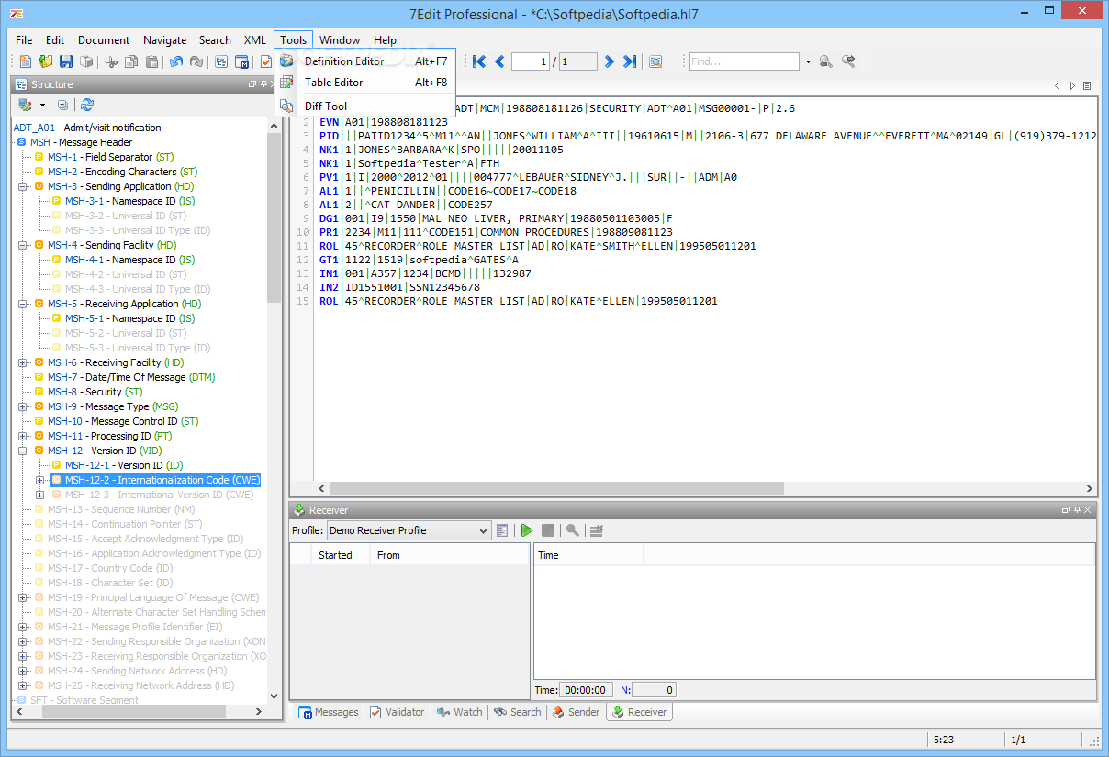The height and width of the screenshot is (757, 1109).
Task: Click the Undo arrow icon
Action: point(174,61)
